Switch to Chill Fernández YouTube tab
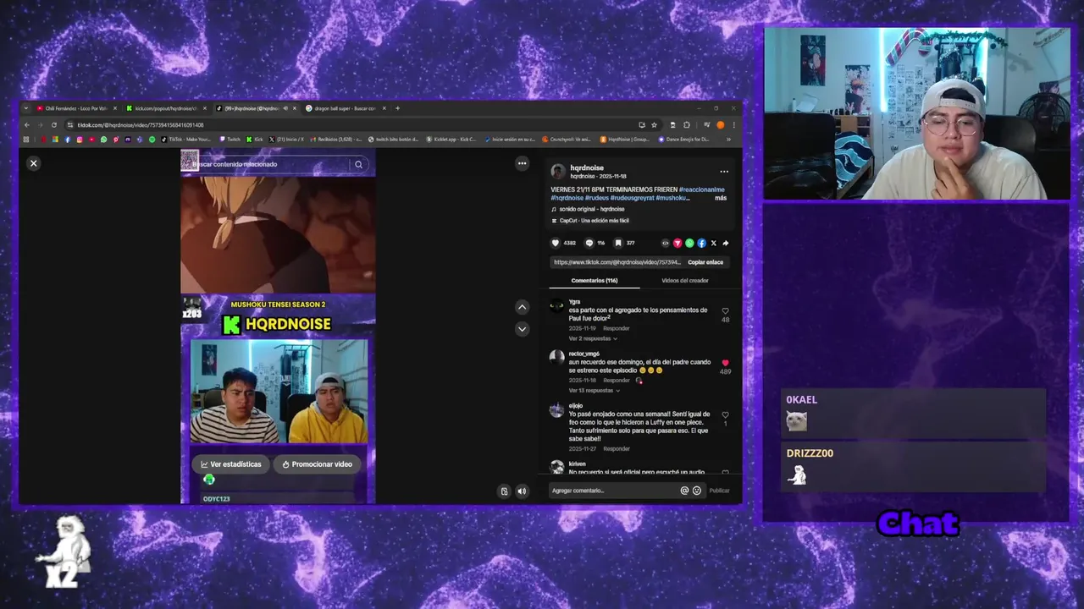Viewport: 1084px width, 609px height. point(77,108)
